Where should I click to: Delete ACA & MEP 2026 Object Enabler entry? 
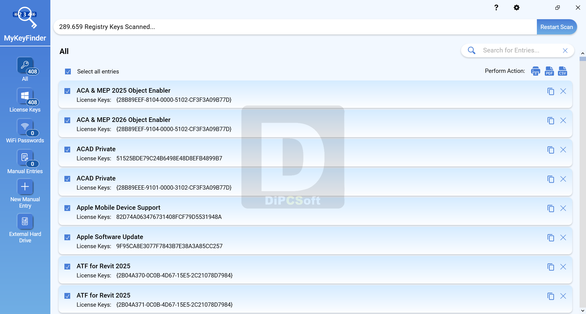pos(563,120)
